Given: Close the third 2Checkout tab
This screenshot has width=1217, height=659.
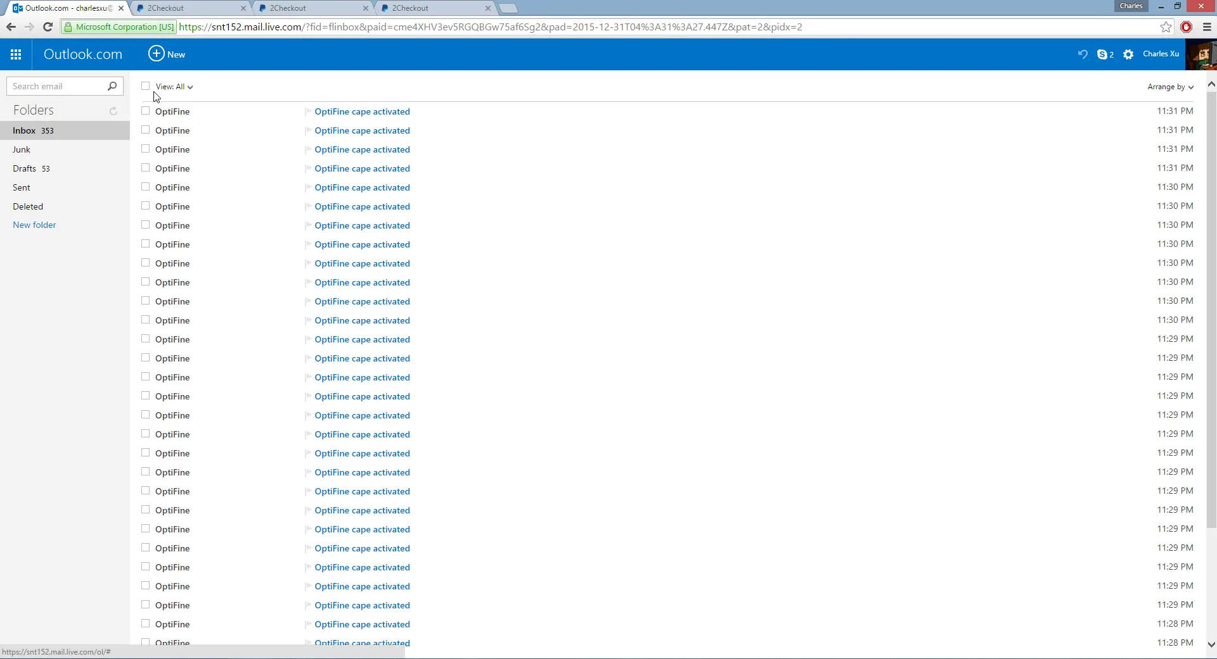Looking at the screenshot, I should [488, 8].
